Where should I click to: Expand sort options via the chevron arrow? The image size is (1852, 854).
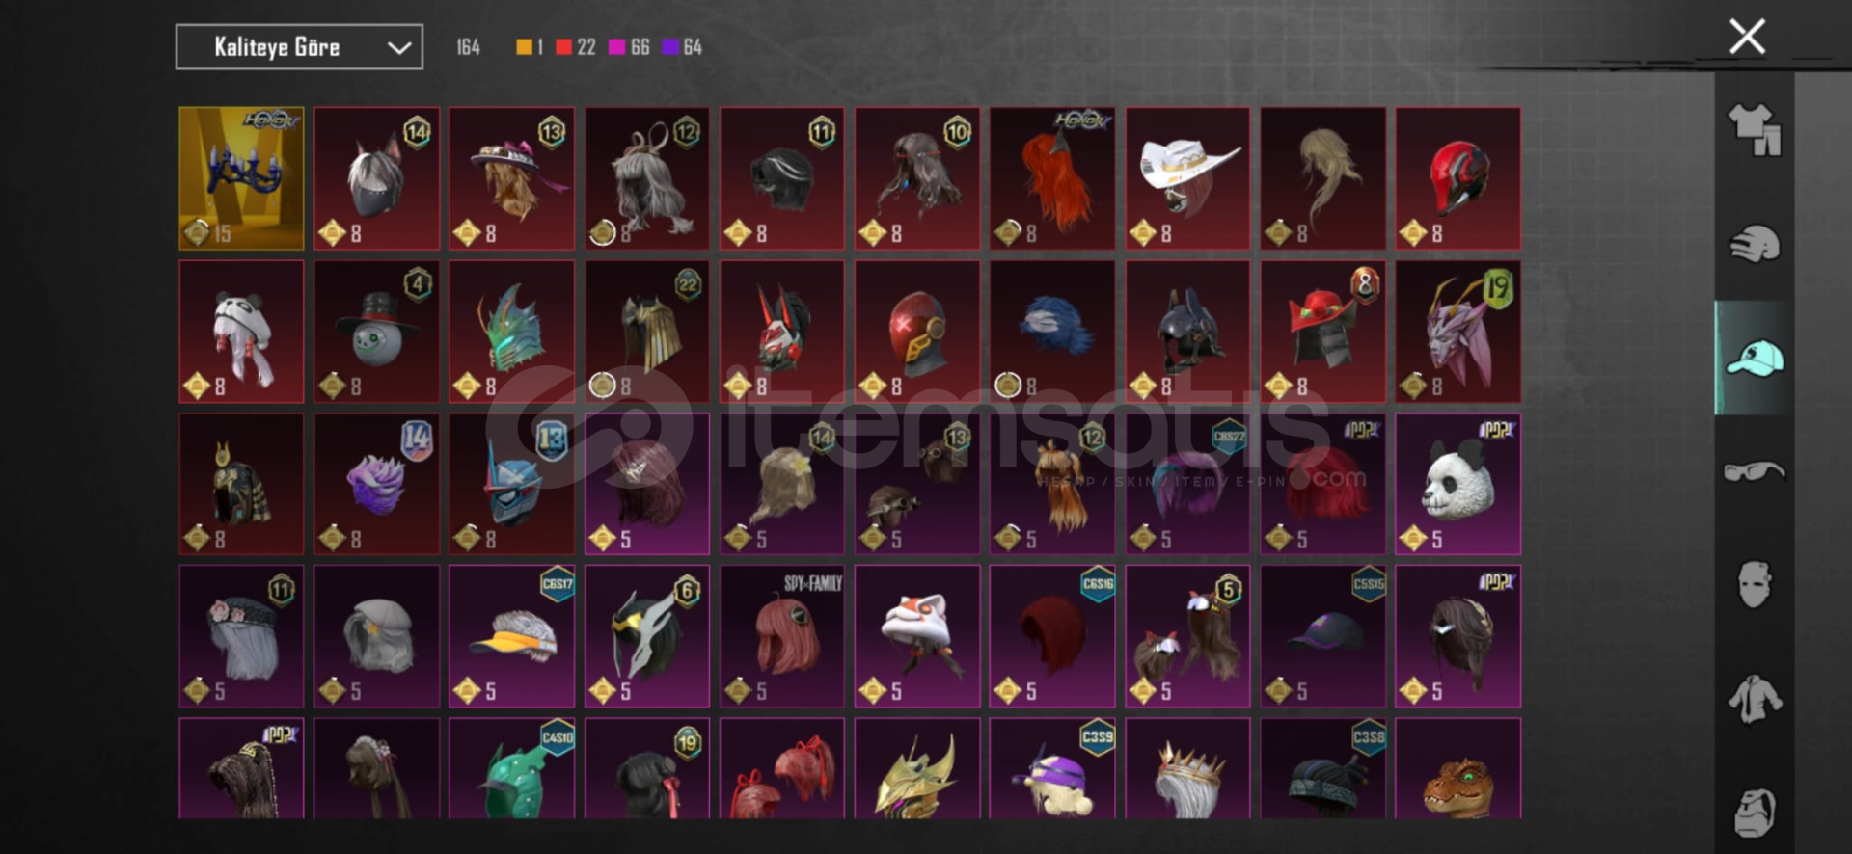399,48
